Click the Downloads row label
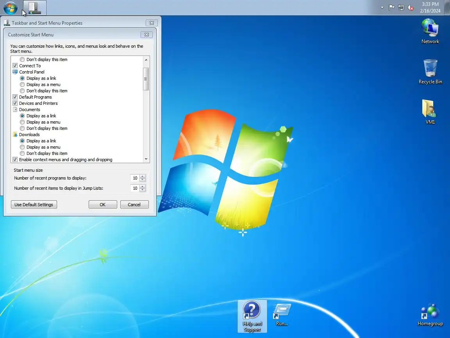 tap(29, 135)
